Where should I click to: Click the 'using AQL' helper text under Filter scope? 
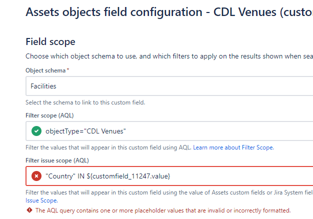108,147
